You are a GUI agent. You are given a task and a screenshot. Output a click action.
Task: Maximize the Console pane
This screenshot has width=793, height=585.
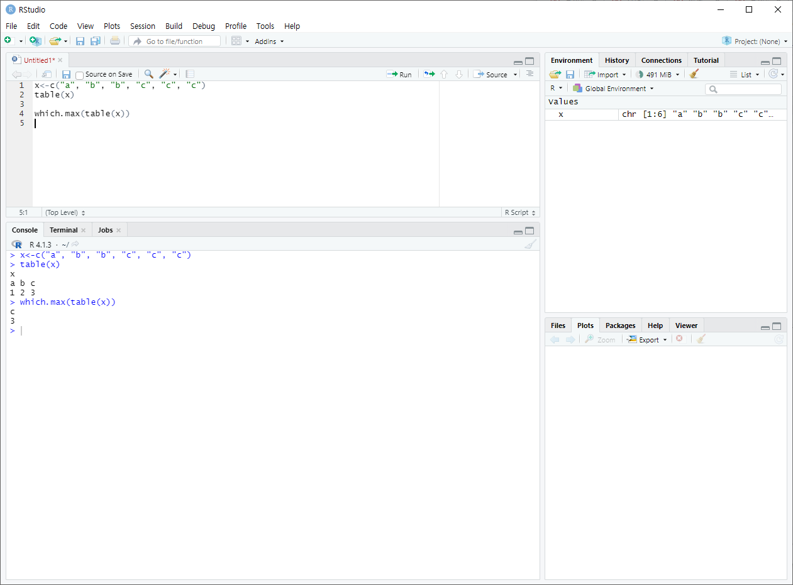pyautogui.click(x=530, y=231)
